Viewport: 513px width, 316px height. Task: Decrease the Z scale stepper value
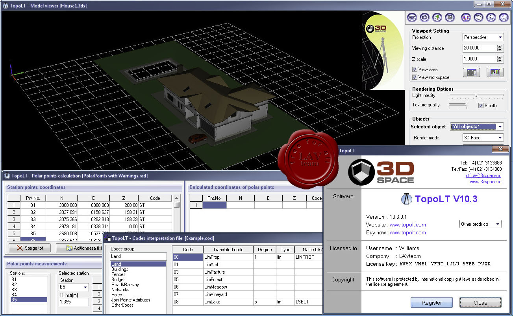[500, 61]
